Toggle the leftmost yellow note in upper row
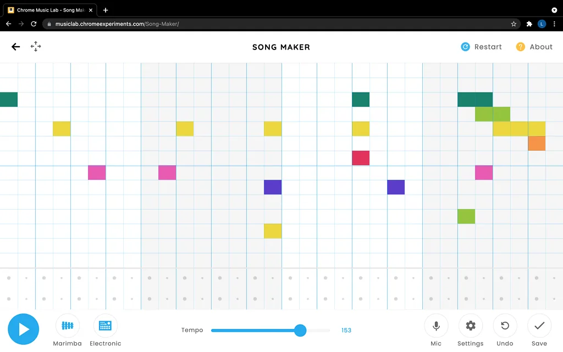This screenshot has width=563, height=352. pyautogui.click(x=62, y=129)
